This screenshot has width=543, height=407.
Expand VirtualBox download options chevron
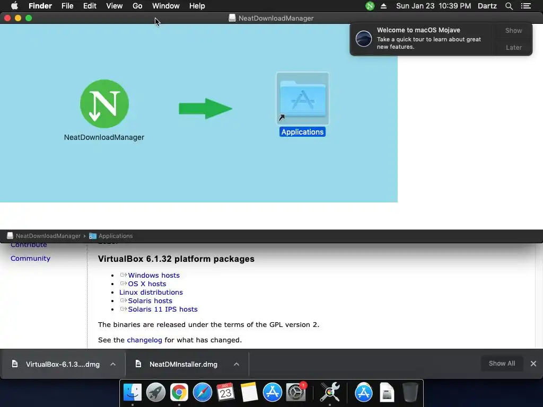pyautogui.click(x=113, y=364)
